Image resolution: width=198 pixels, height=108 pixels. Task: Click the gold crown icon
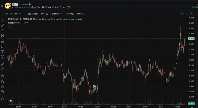(x=70, y=8)
